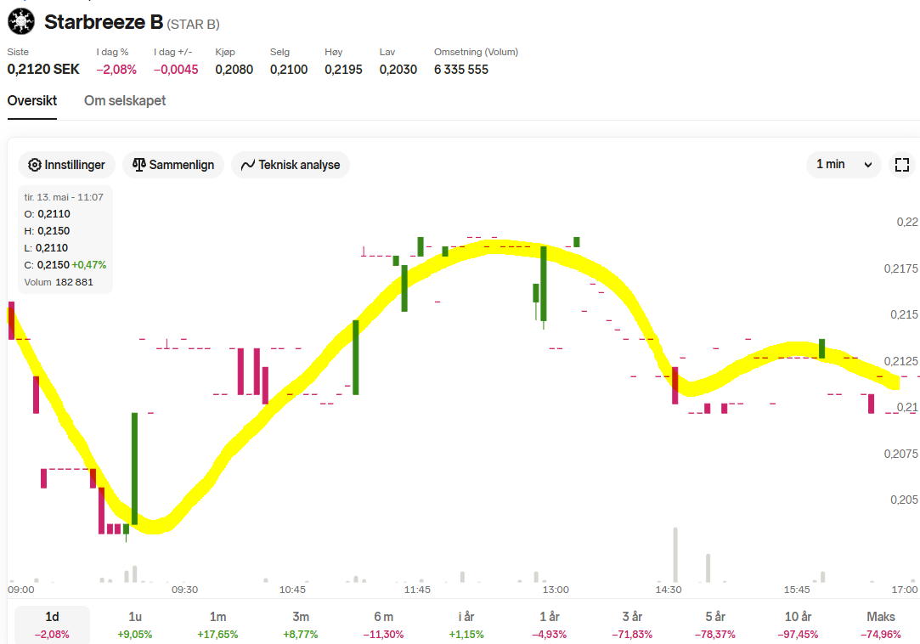Expand the 1 min interval dropdown
Viewport: 920px width, 644px height.
844,164
